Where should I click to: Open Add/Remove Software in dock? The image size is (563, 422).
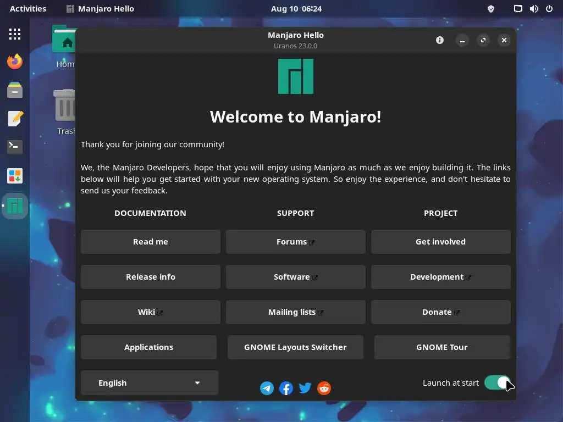pyautogui.click(x=15, y=176)
